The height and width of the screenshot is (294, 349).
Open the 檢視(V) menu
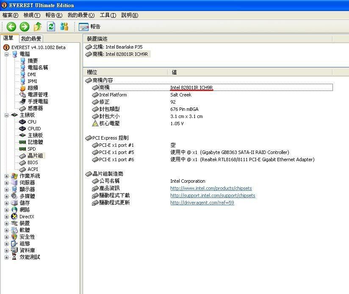[32, 15]
